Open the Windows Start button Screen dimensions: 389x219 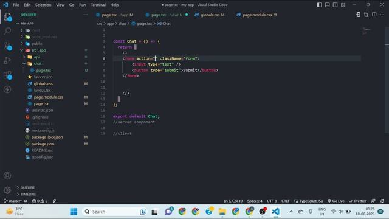click(74, 212)
